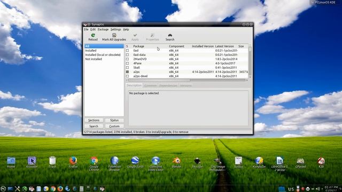Click the tools (wrench) icon in taskbar

[17, 188]
